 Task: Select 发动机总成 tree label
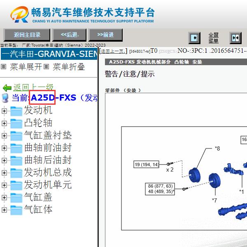pos(48,172)
